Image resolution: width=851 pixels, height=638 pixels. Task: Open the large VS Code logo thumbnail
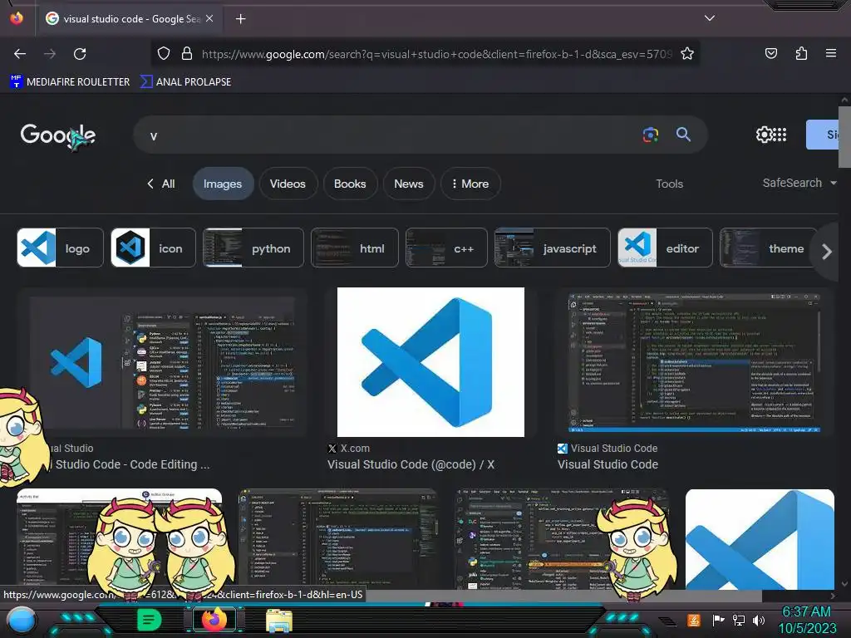tap(430, 362)
